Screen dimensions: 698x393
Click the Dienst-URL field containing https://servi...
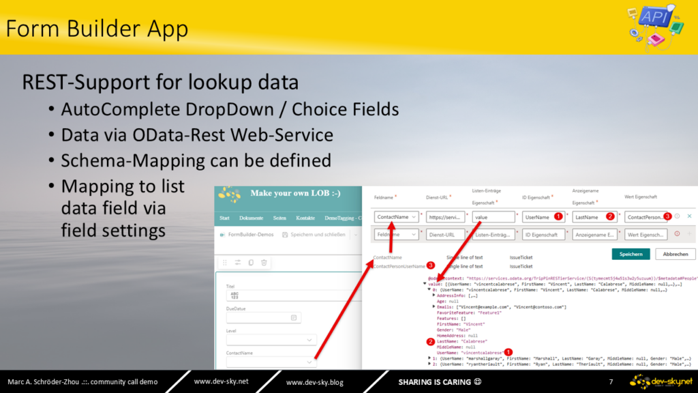coord(443,217)
